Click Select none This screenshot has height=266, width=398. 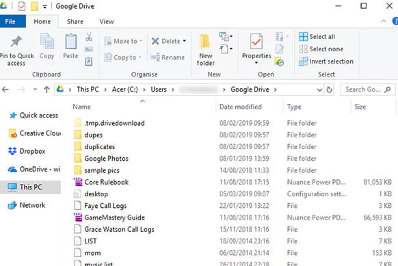click(321, 49)
